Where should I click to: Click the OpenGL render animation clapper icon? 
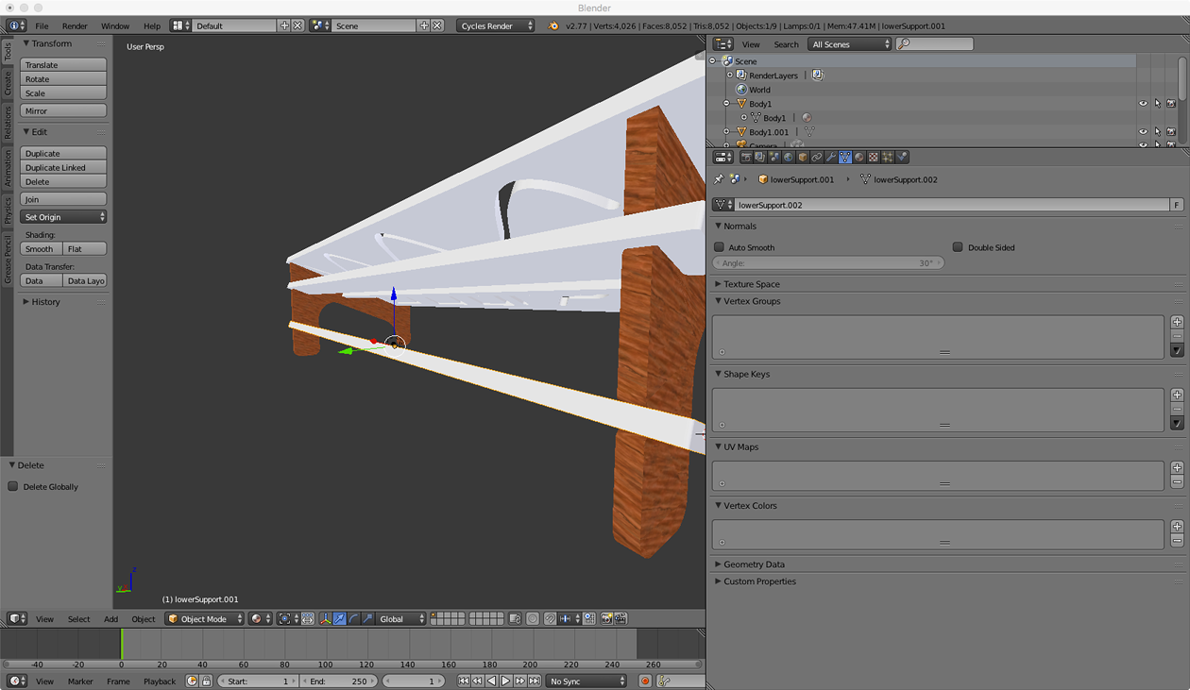click(620, 619)
